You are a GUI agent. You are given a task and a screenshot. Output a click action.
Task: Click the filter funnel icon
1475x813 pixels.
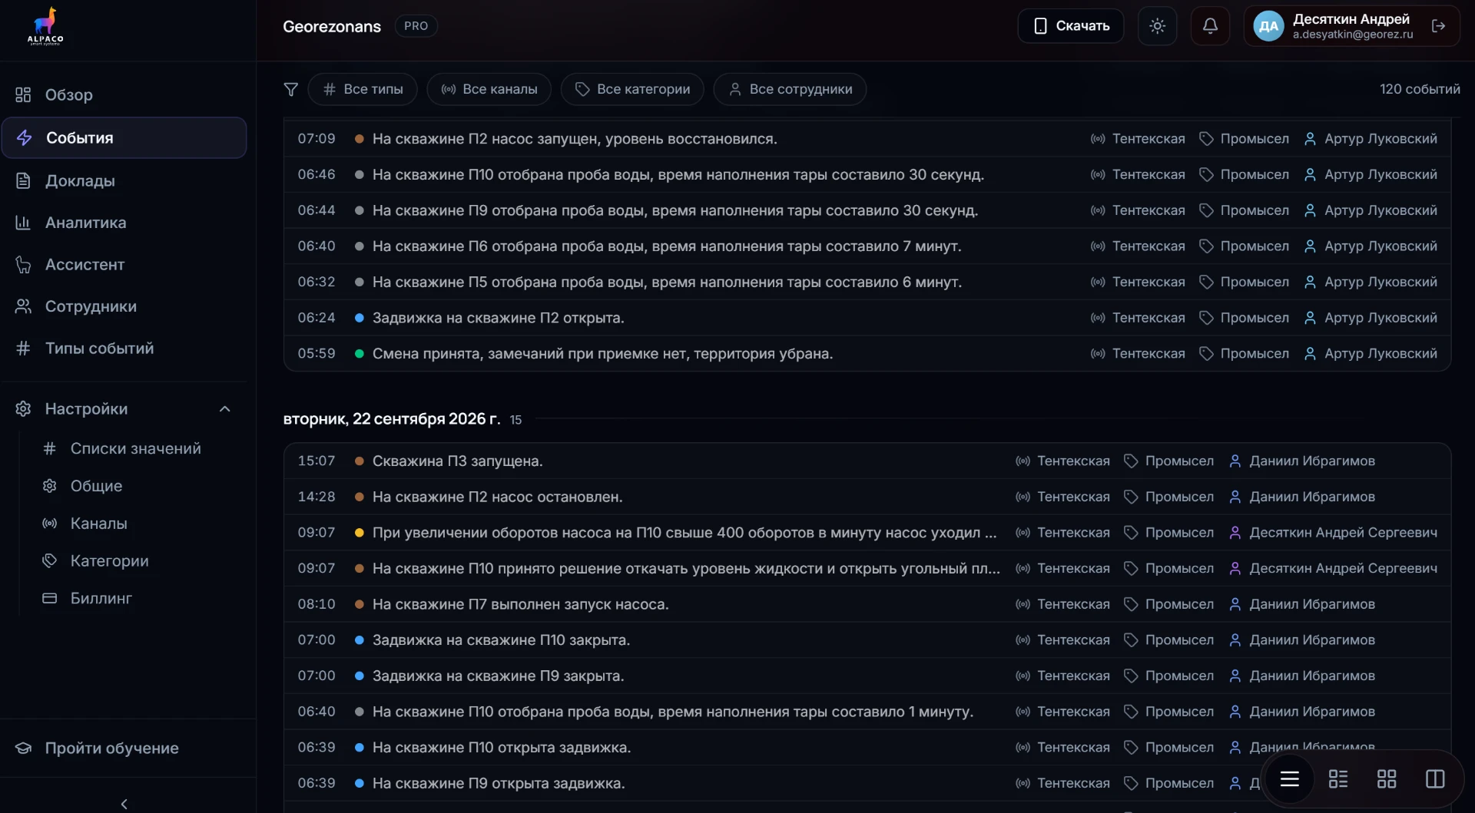[290, 89]
